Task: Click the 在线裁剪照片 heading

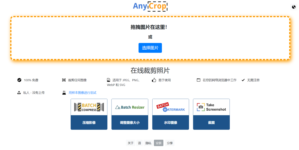Action: click(150, 70)
